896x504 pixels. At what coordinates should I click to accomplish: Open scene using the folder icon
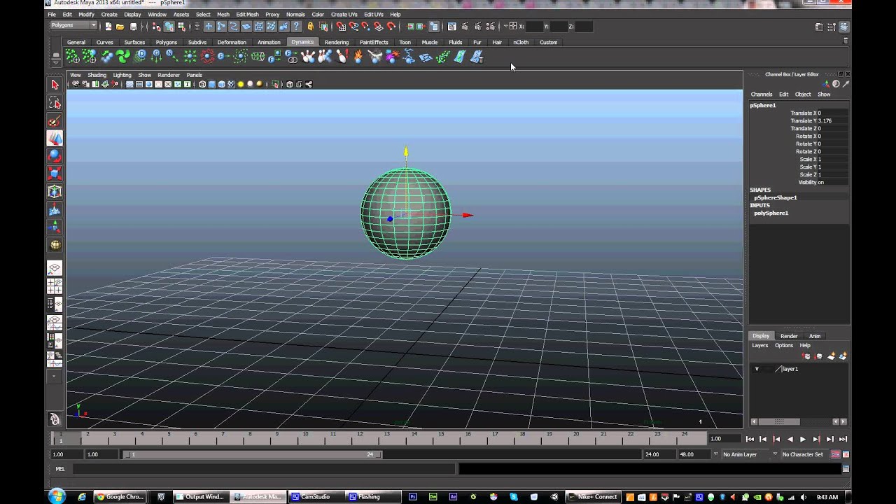click(120, 27)
